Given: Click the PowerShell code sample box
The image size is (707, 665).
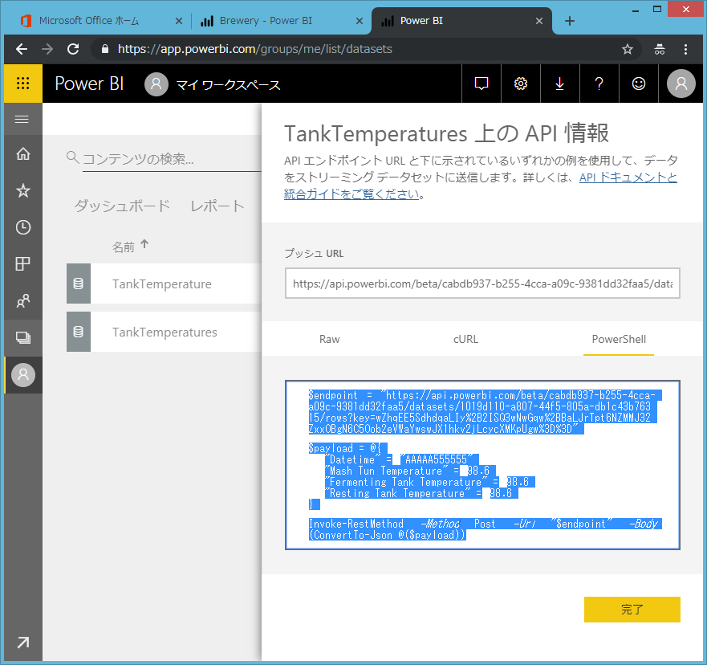Looking at the screenshot, I should click(x=482, y=465).
